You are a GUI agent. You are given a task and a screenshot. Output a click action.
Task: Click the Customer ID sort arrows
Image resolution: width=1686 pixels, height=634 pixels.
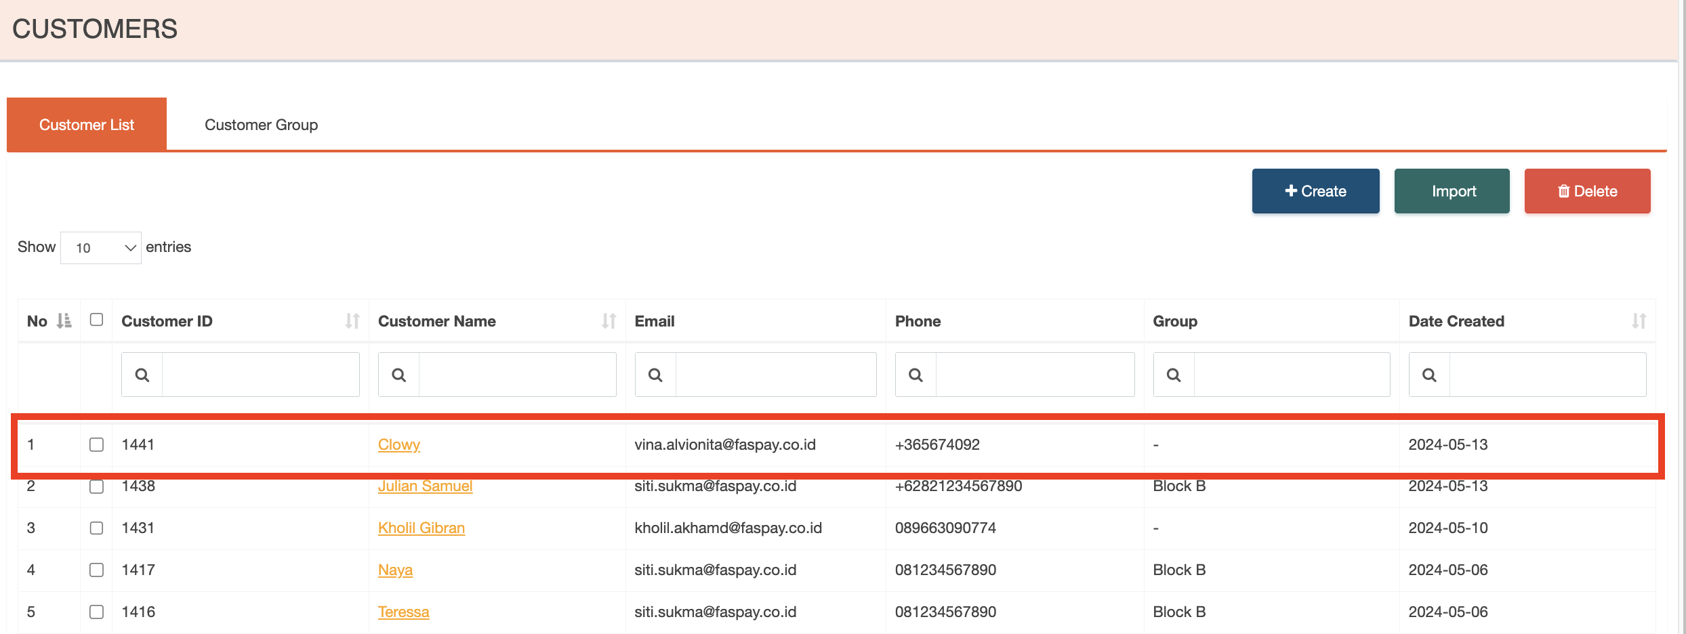352,321
